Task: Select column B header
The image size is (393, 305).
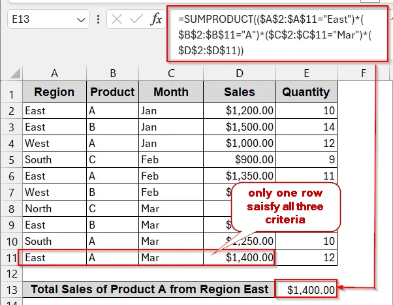Action: (x=112, y=73)
